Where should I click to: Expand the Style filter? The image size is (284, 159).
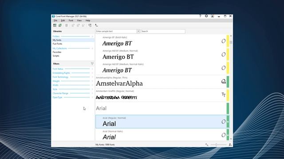[x=73, y=89]
